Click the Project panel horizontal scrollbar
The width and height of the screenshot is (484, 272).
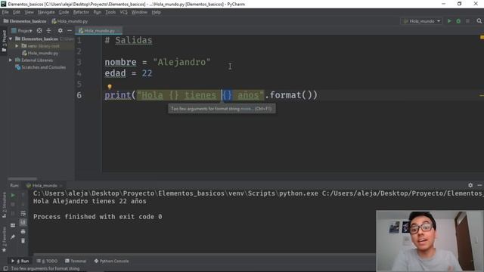point(22,178)
